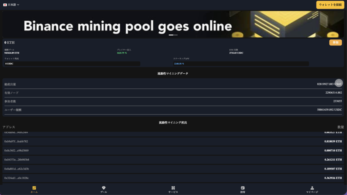
Task: Click the 58861639.892 USDC value
Action: pyautogui.click(x=329, y=110)
